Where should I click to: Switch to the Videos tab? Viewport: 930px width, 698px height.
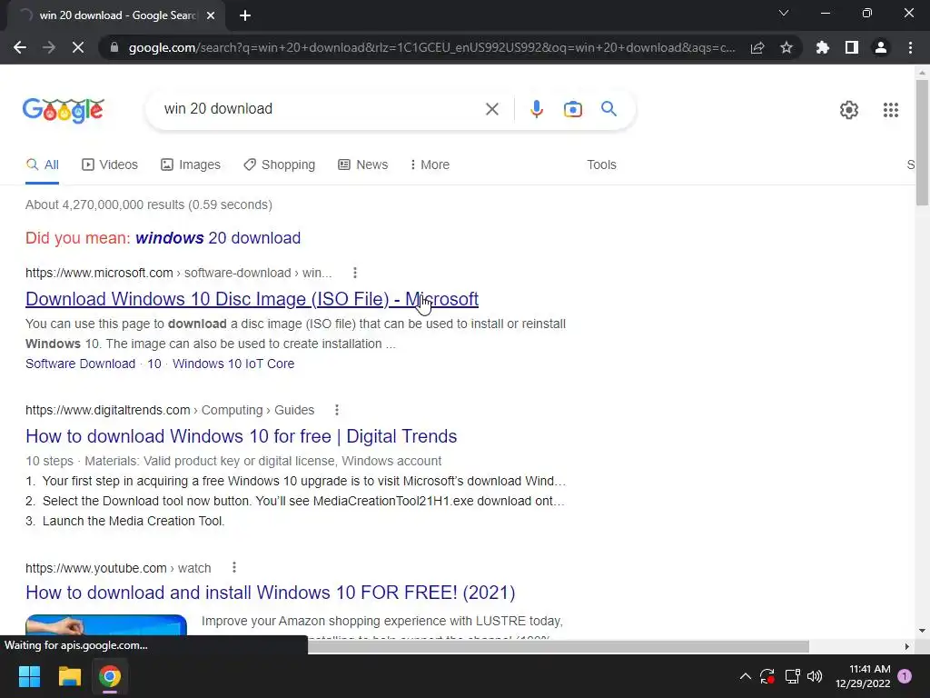(110, 165)
